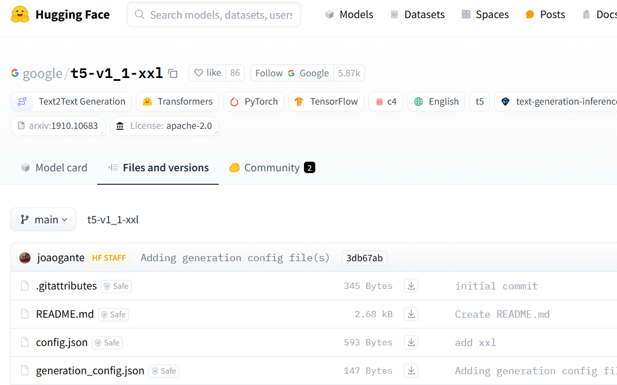
Task: Go to Datasets in top navigation
Action: tap(417, 15)
